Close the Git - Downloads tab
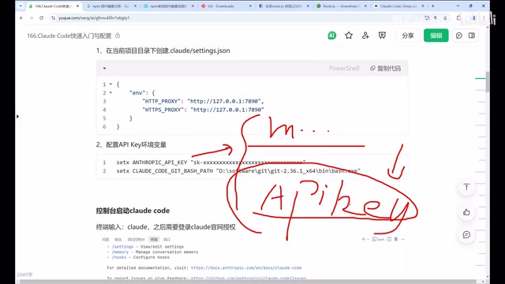 [x=250, y=6]
